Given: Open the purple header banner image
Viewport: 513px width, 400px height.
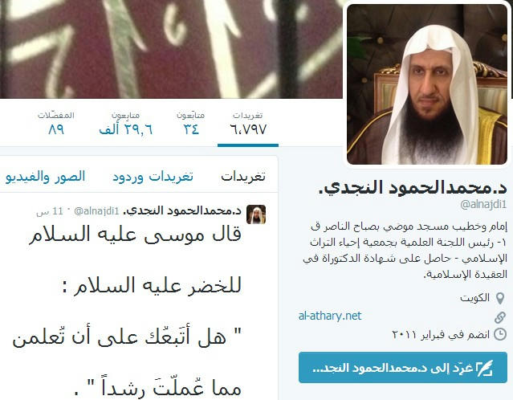Looking at the screenshot, I should point(171,49).
